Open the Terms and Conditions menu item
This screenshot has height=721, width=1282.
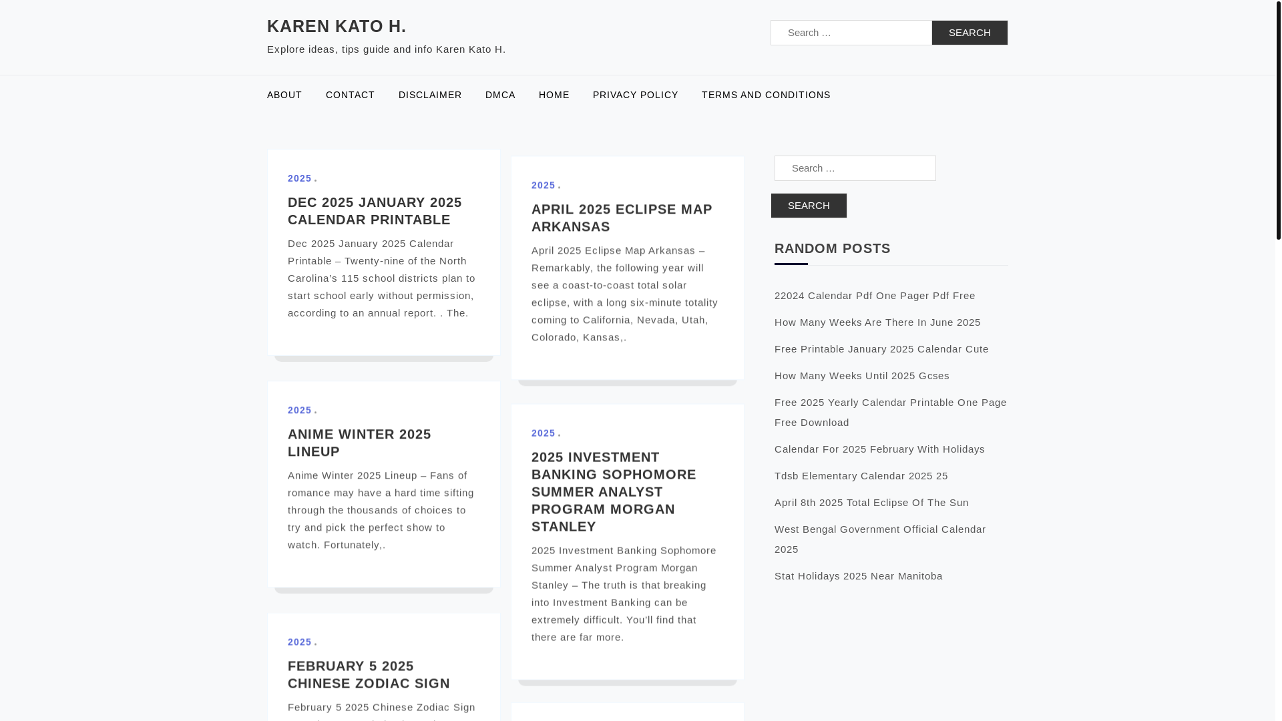(766, 95)
